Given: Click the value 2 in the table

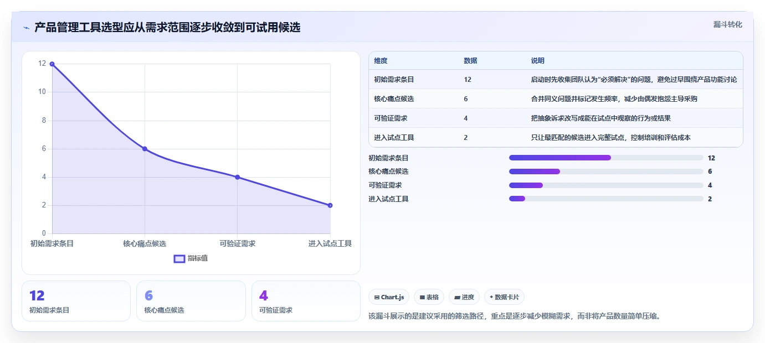Looking at the screenshot, I should coord(466,138).
